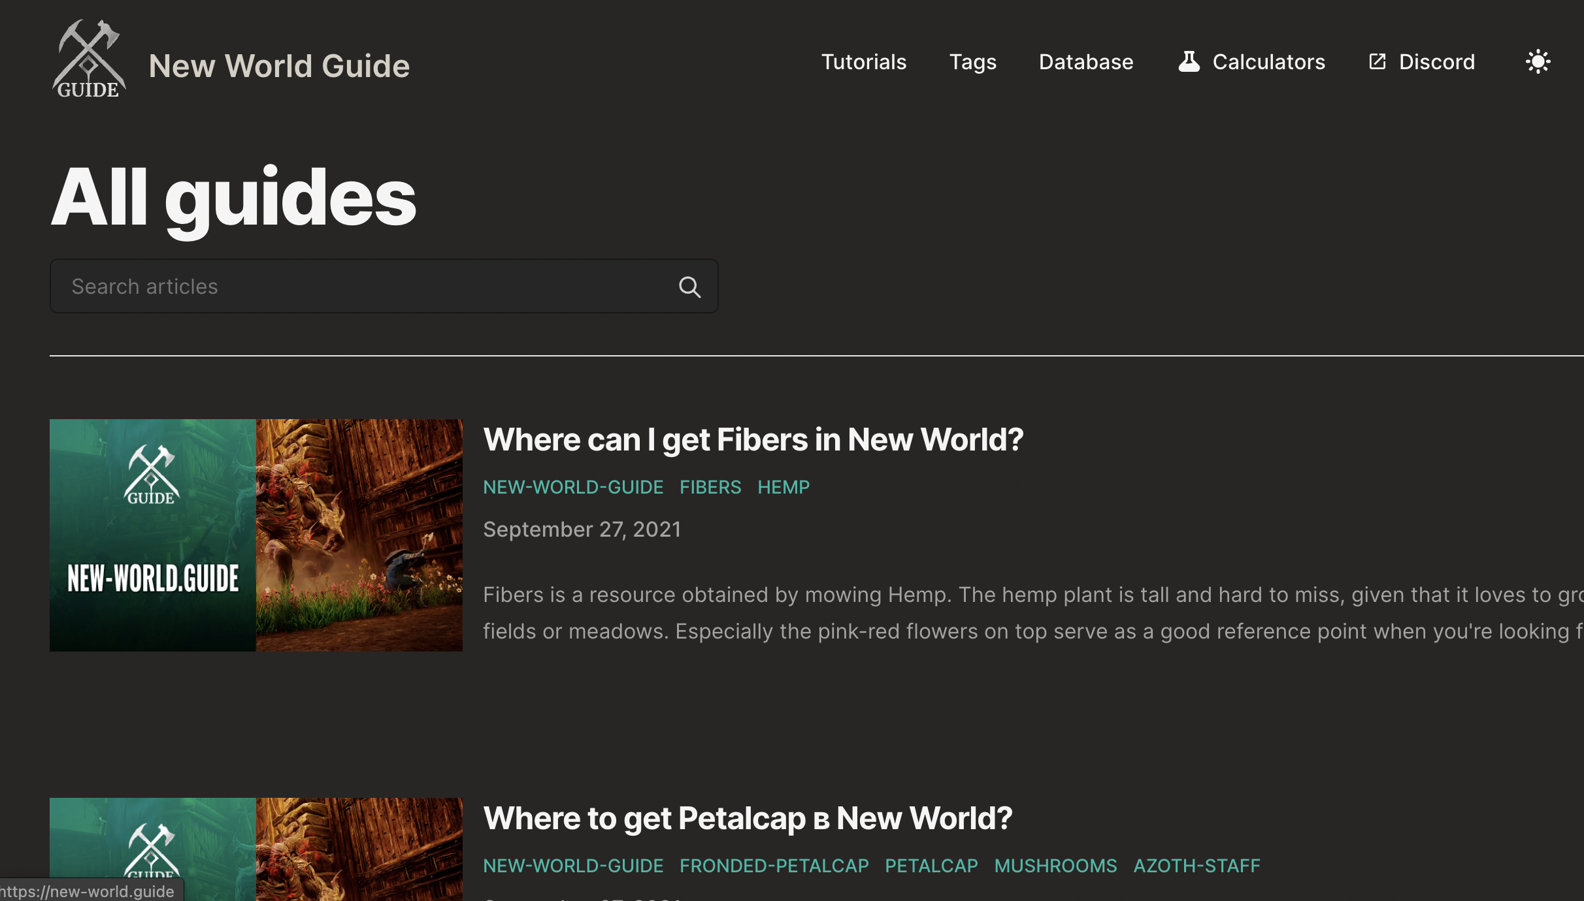Select the FIBERS tag

[x=710, y=487]
